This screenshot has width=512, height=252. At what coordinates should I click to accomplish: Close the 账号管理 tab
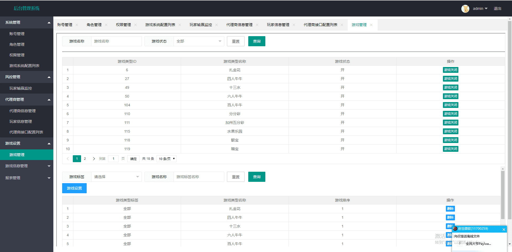[x=77, y=25]
